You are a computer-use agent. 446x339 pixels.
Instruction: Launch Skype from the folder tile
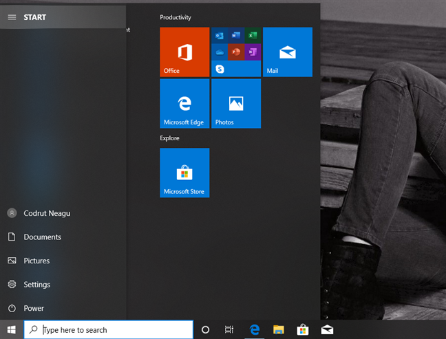220,69
